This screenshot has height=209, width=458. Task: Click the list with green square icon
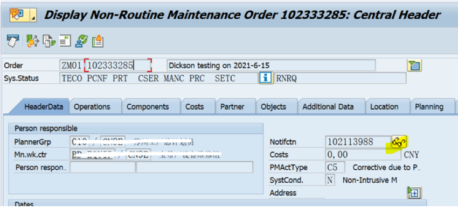click(x=65, y=41)
